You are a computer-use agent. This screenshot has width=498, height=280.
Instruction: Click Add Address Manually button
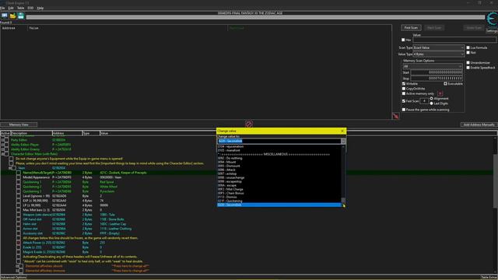479,124
